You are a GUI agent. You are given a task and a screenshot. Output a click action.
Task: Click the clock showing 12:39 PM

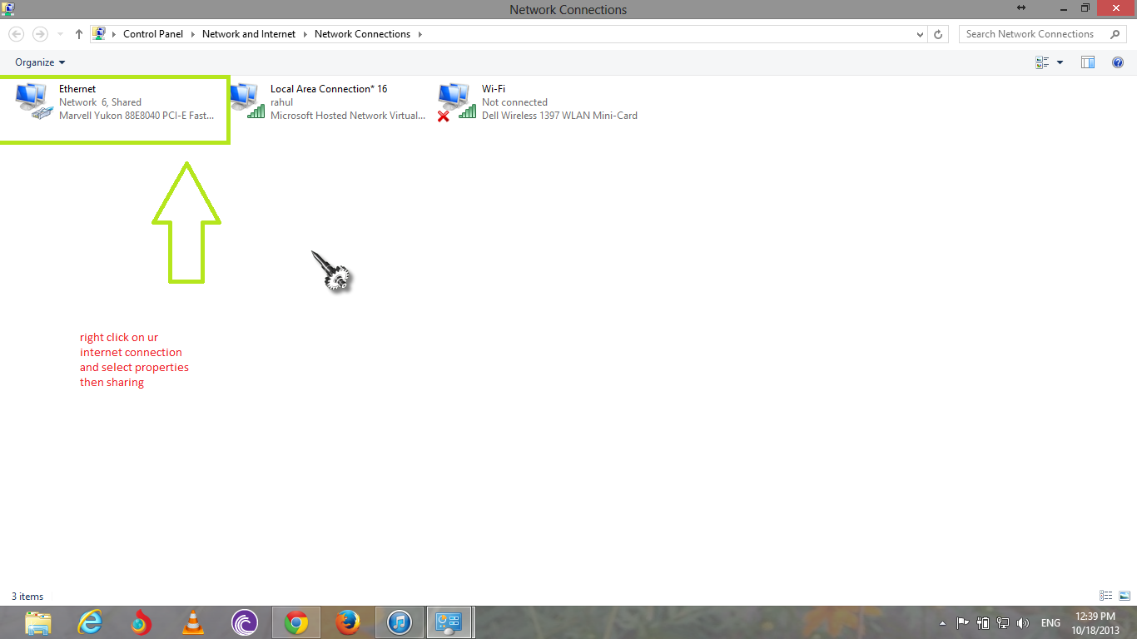click(1095, 617)
